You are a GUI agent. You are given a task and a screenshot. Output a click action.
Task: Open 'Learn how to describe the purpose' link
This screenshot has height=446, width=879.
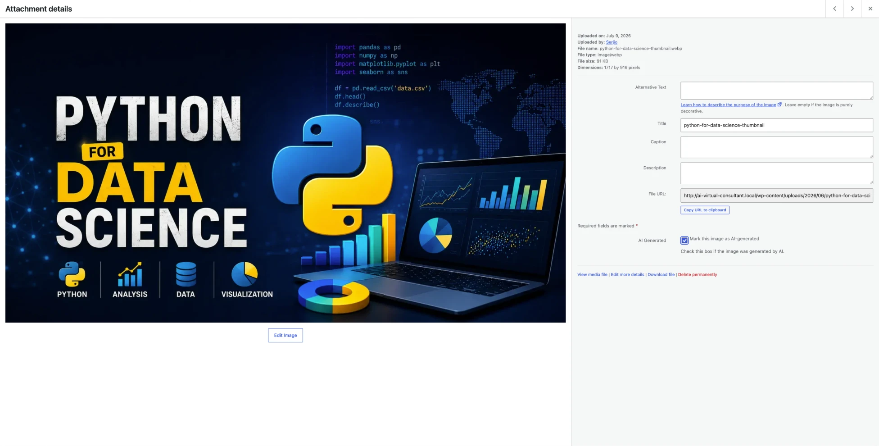[728, 105]
